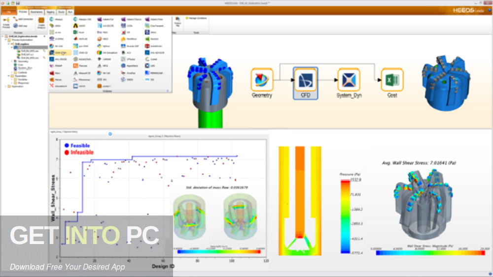This screenshot has height=277, width=493.
Task: Click the save icon in title bar
Action: 18,3
